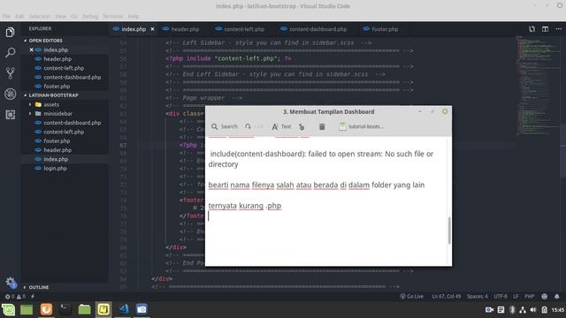
Task: Click the trash delete icon in notes window
Action: (x=322, y=126)
